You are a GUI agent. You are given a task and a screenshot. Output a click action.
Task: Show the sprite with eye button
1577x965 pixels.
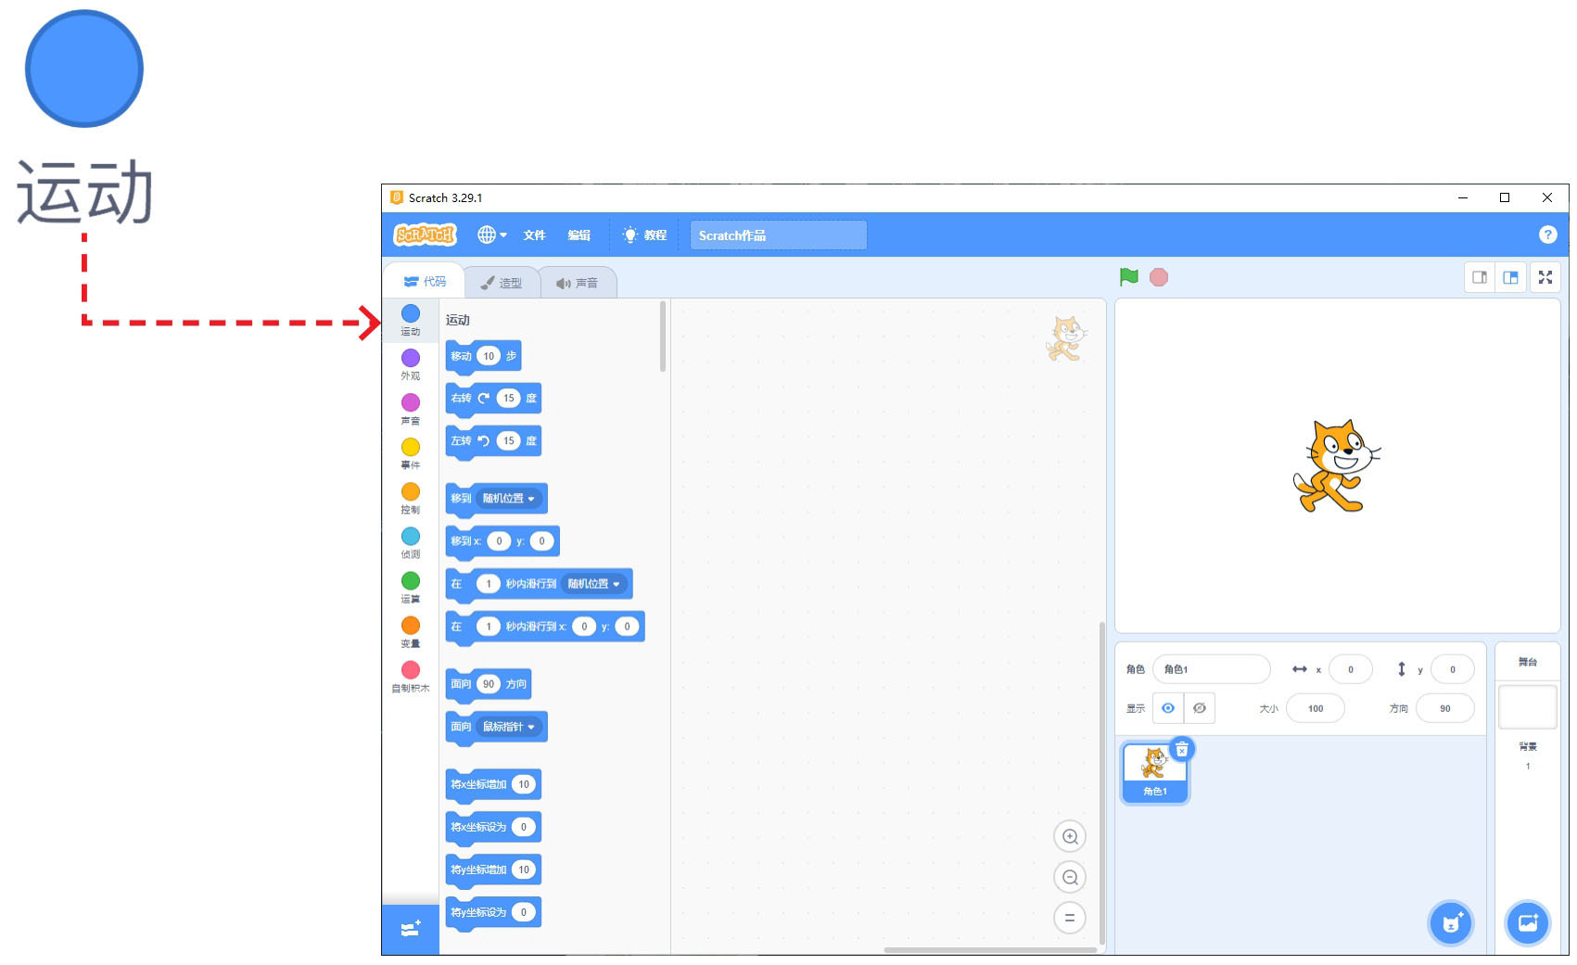click(x=1168, y=708)
